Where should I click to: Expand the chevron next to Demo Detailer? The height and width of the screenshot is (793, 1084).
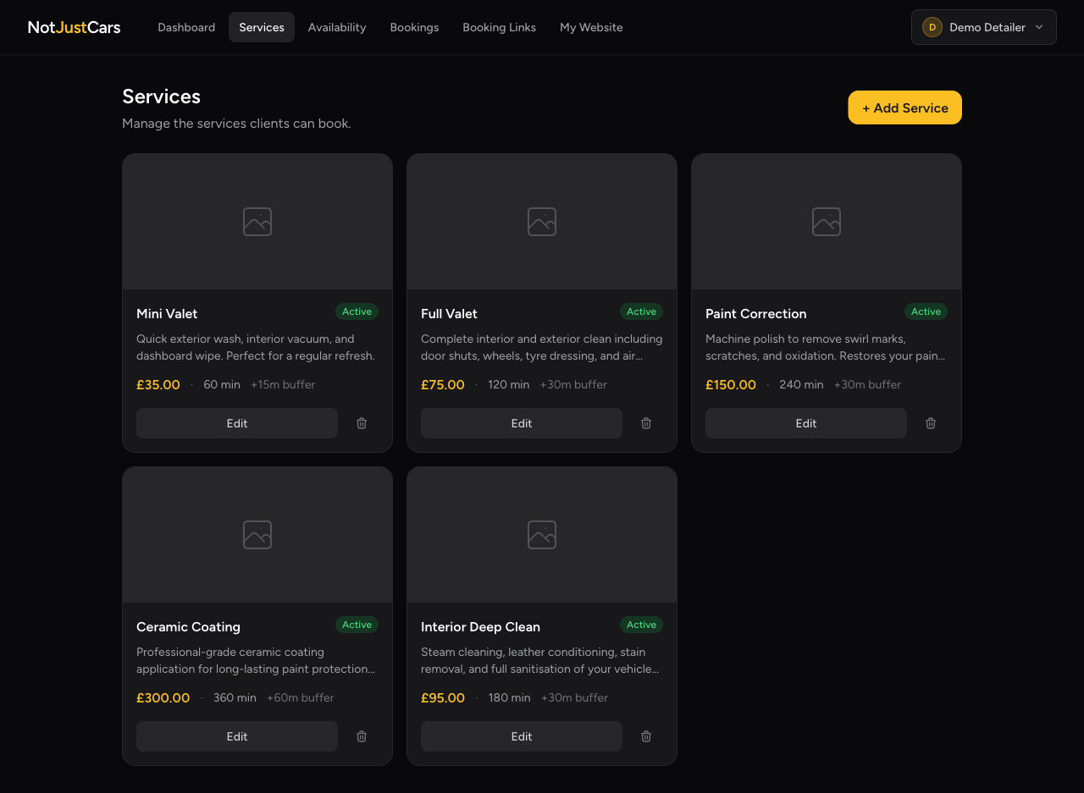[1037, 27]
